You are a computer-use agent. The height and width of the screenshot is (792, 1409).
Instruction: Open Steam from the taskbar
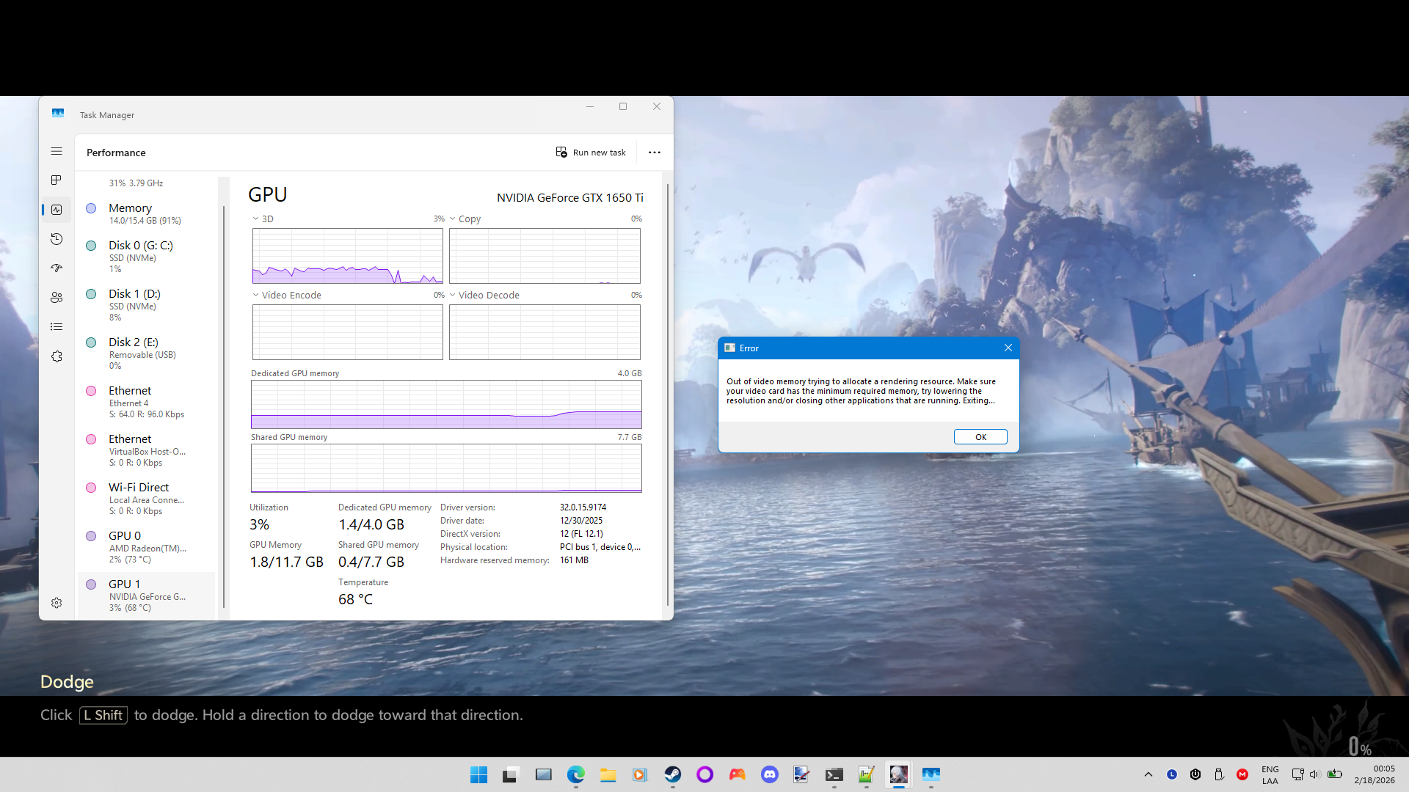point(672,774)
